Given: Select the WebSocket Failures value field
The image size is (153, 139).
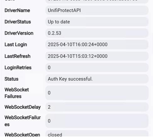Looking at the screenshot, I should pos(97,93).
